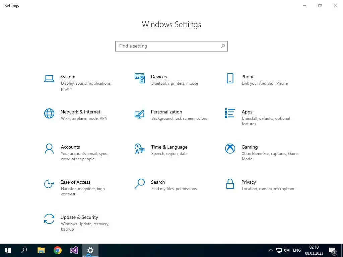Launch Google Chrome from taskbar
343x257 pixels.
point(58,250)
